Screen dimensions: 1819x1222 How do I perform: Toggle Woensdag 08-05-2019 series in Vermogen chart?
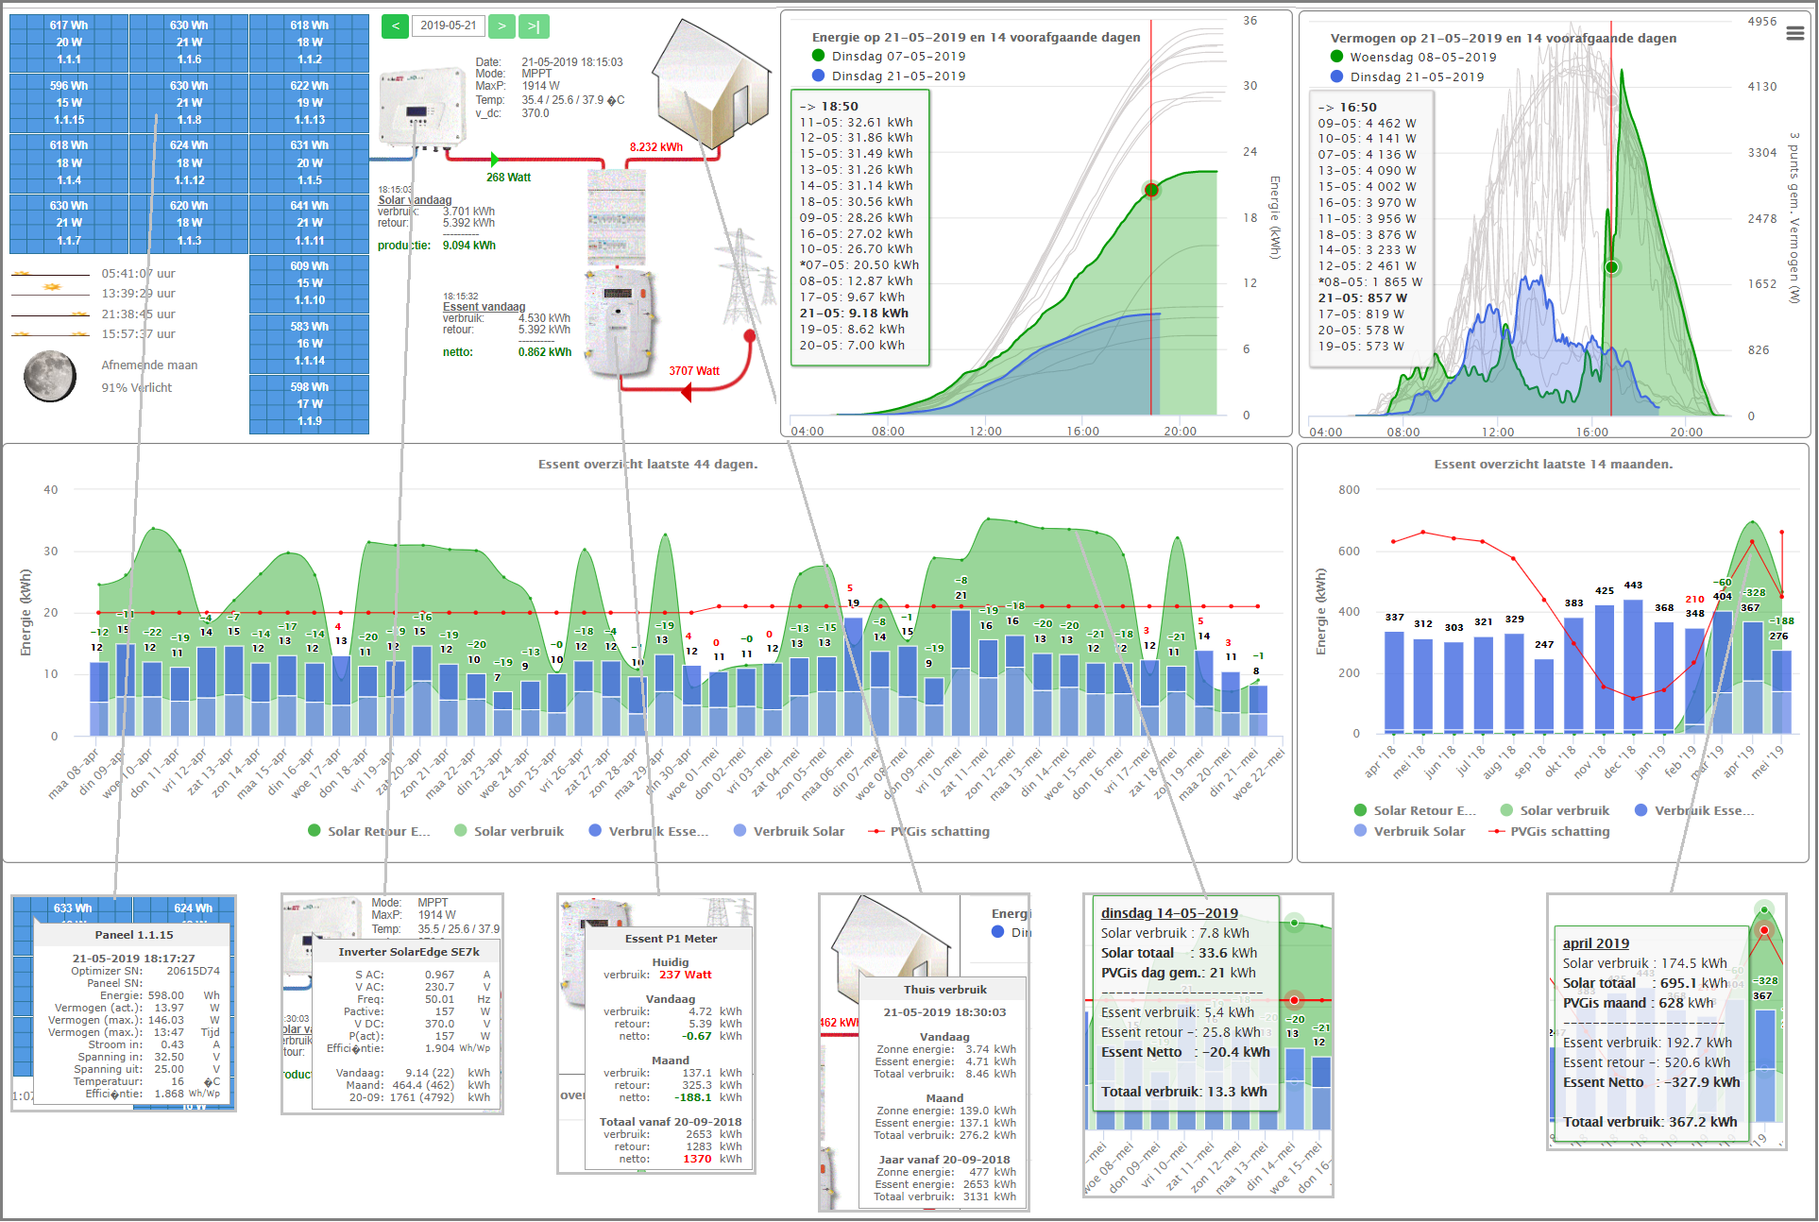point(1421,58)
